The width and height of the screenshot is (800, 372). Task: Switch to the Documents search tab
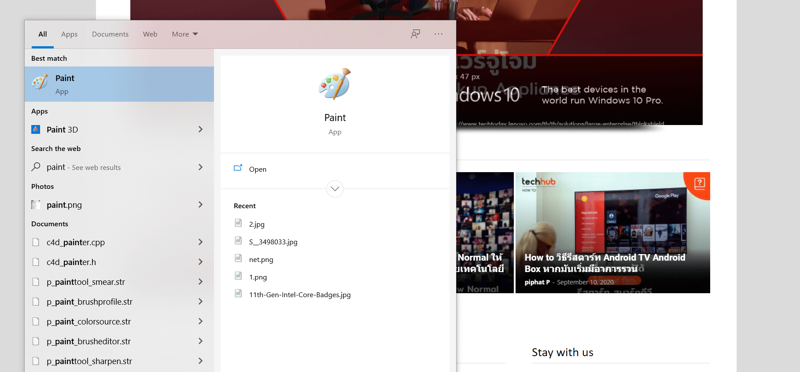pyautogui.click(x=110, y=34)
